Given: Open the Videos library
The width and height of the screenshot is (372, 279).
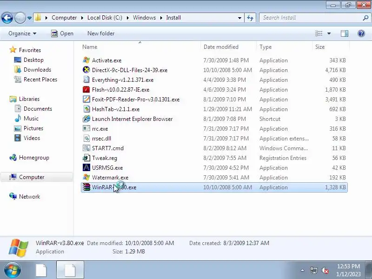Looking at the screenshot, I should pyautogui.click(x=32, y=138).
